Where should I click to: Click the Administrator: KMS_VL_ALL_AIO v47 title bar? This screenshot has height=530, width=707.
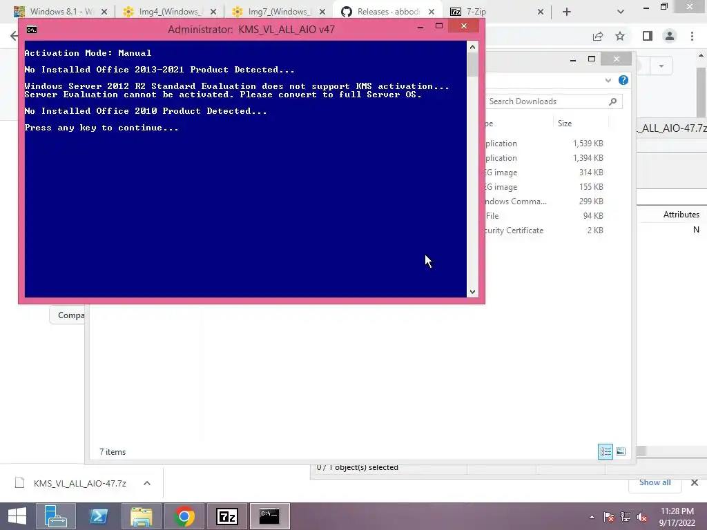251,30
